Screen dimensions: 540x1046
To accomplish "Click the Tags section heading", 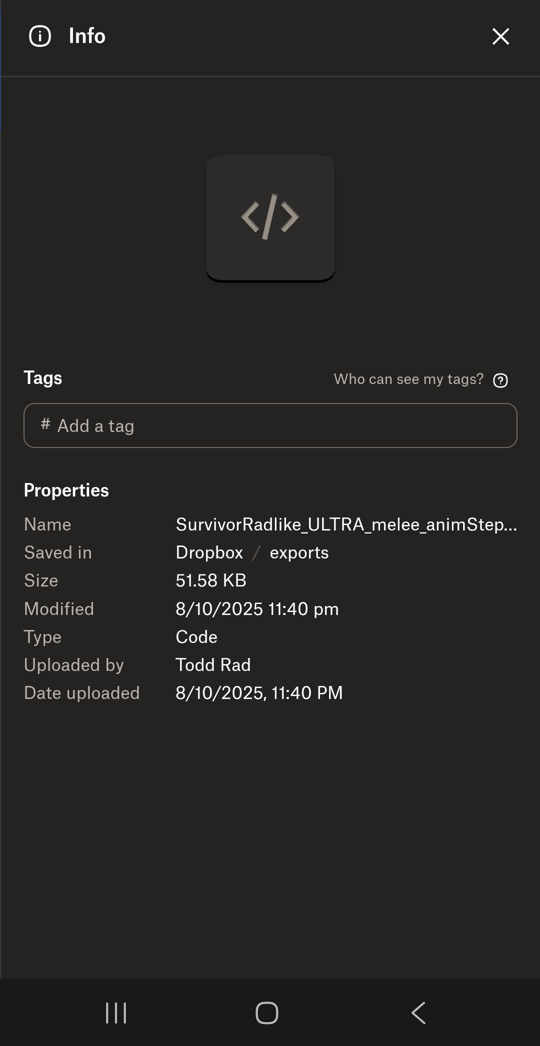I will click(x=43, y=378).
